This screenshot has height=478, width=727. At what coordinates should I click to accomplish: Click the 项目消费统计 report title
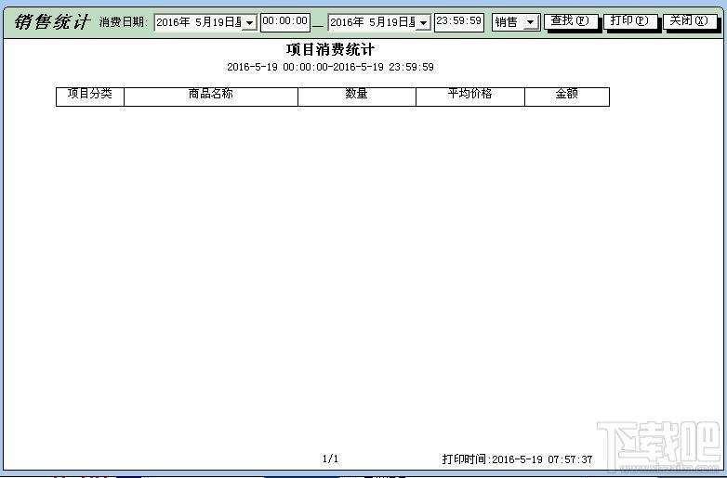[331, 49]
